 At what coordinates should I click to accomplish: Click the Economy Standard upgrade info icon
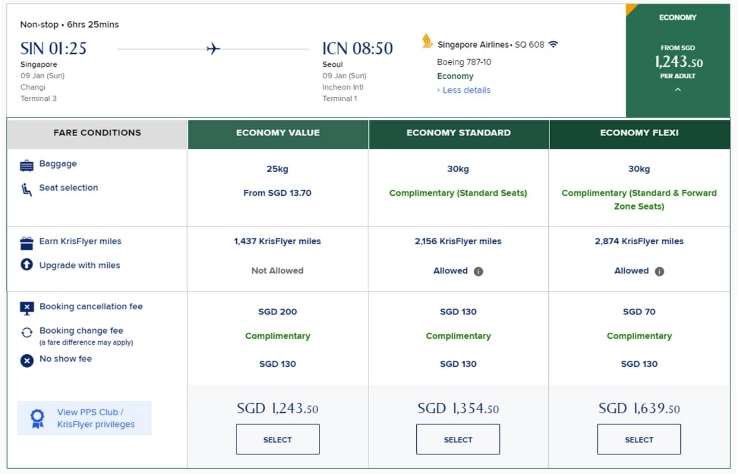[478, 271]
